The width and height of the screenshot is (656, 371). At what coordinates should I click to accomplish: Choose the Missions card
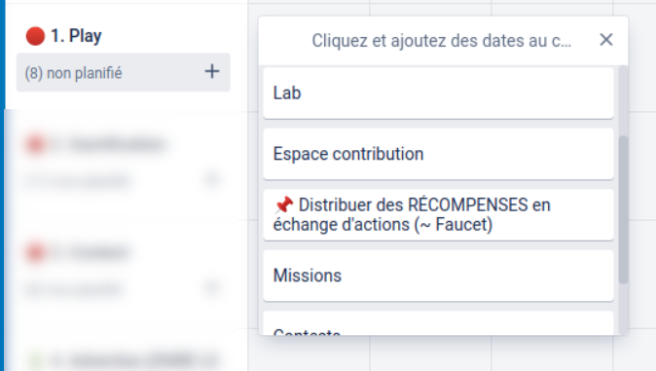tap(438, 276)
